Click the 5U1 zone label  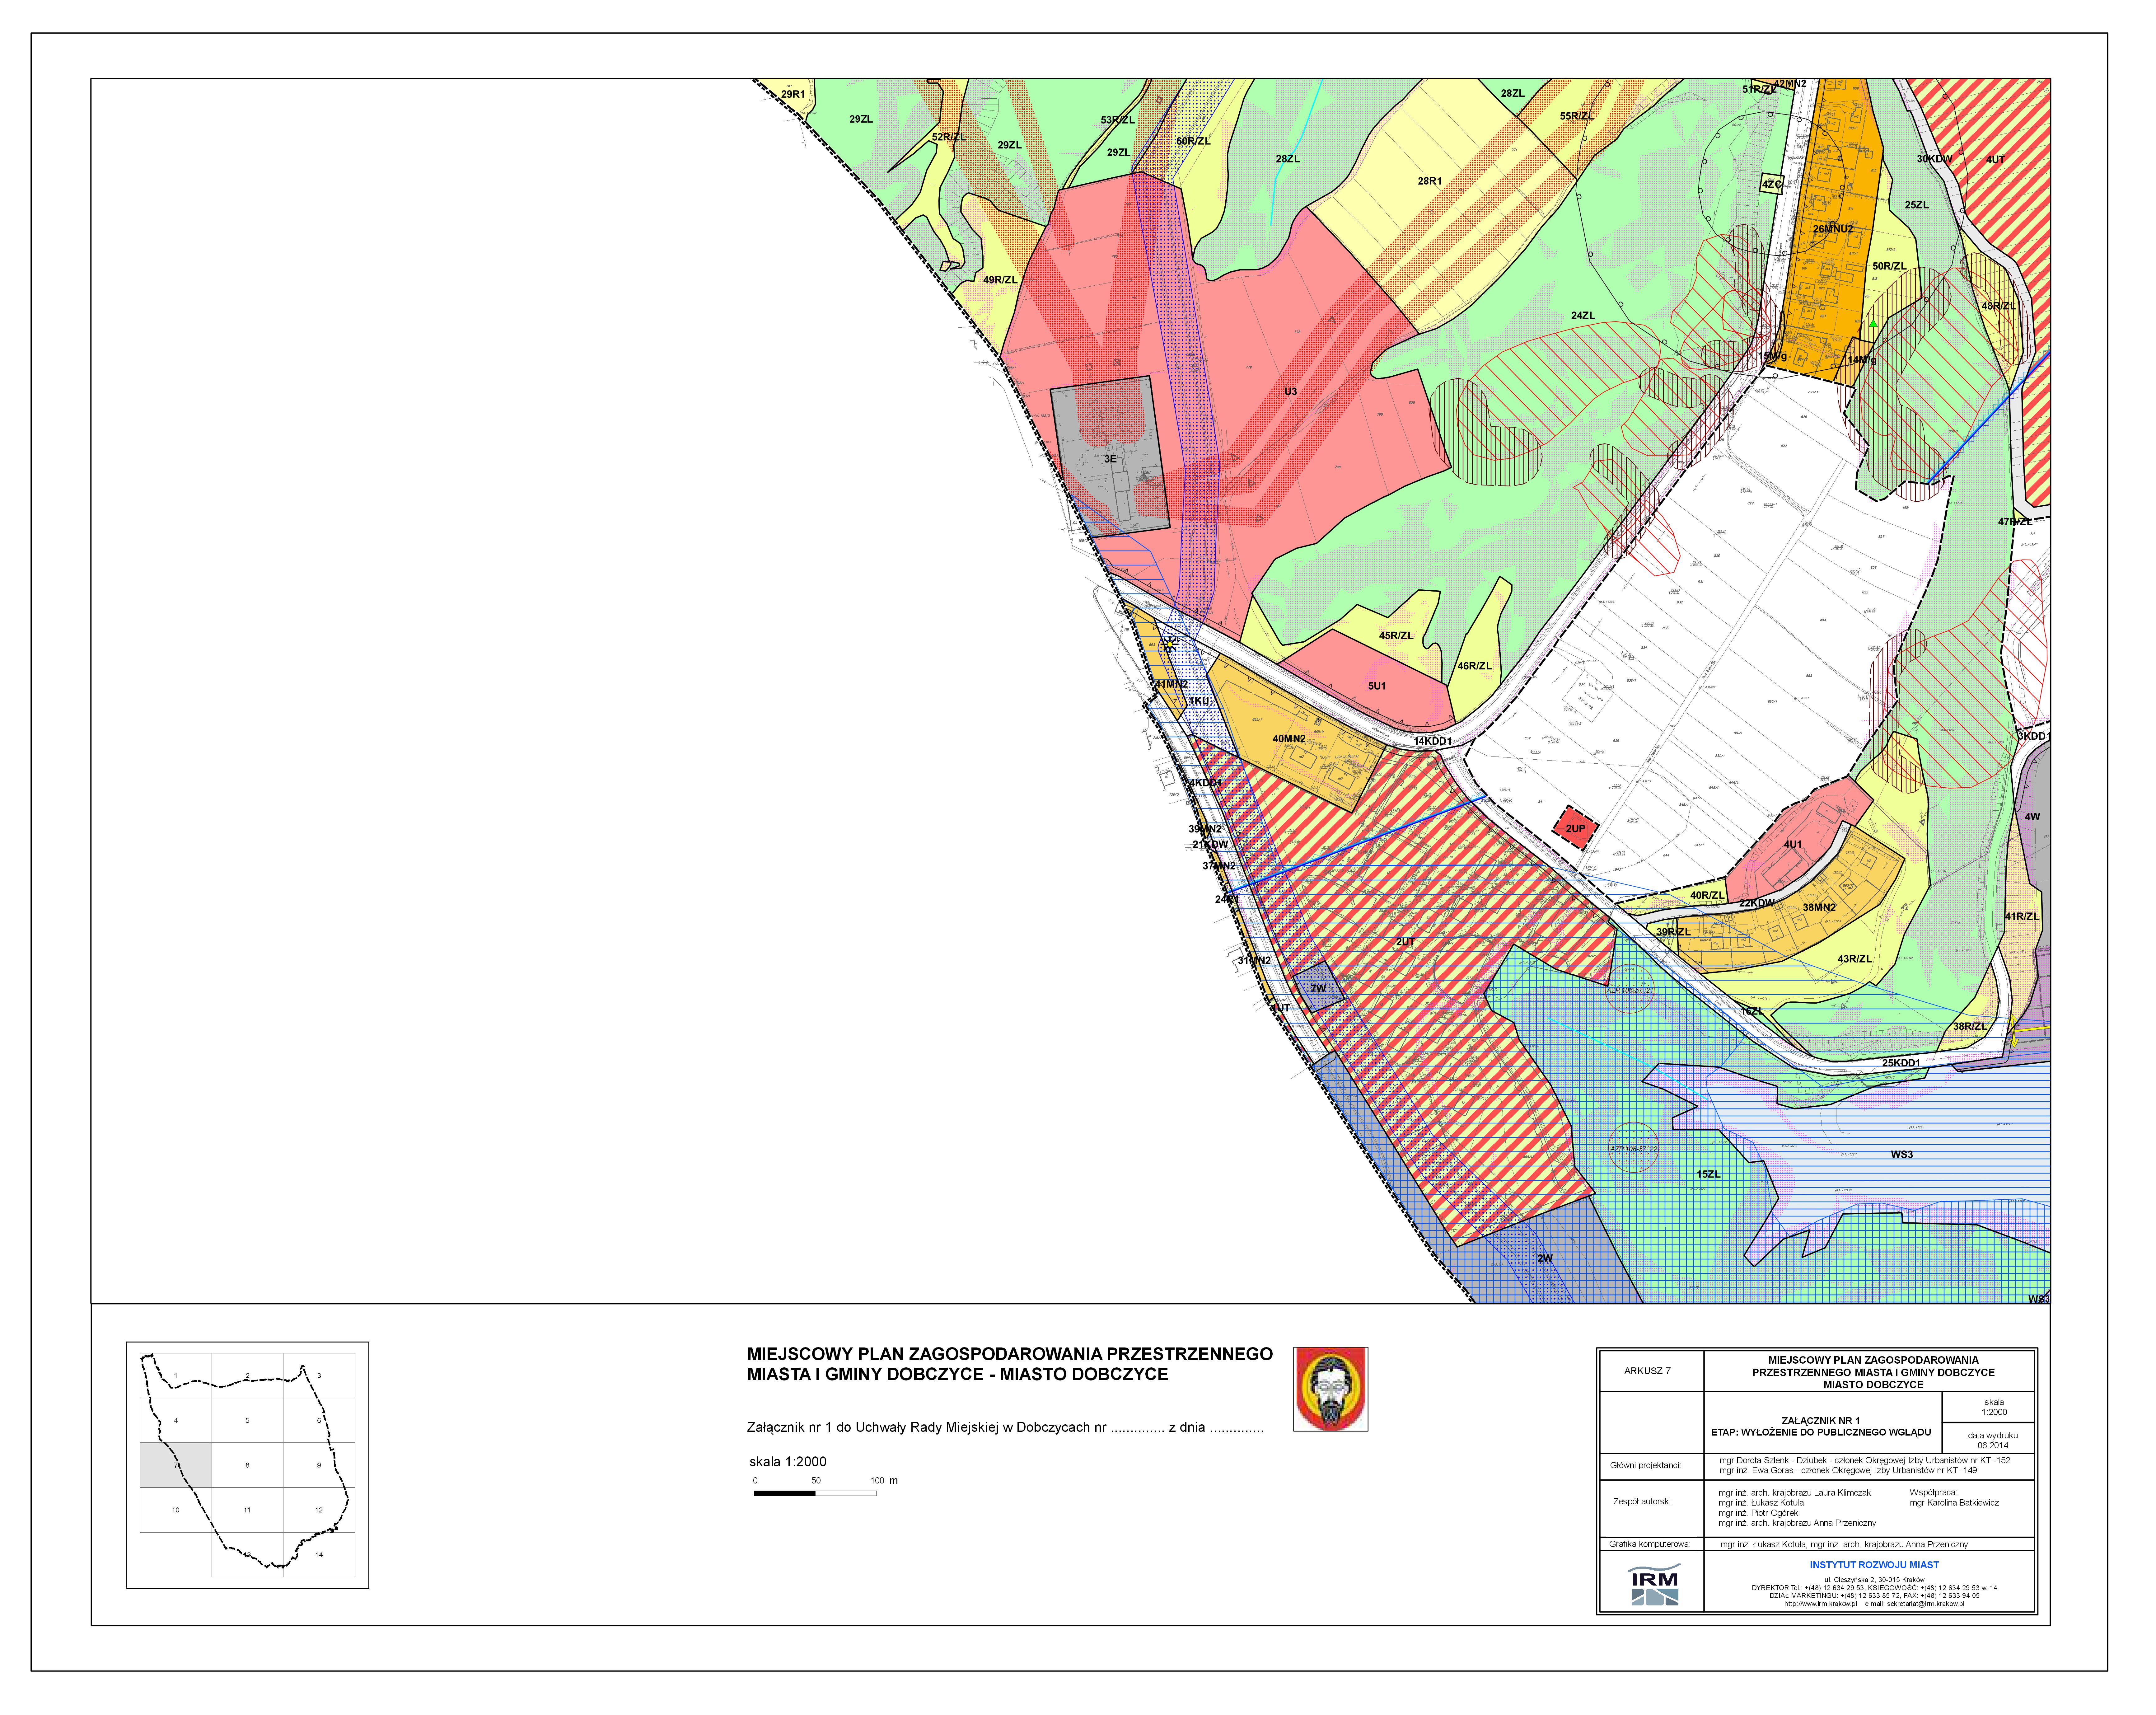1377,686
